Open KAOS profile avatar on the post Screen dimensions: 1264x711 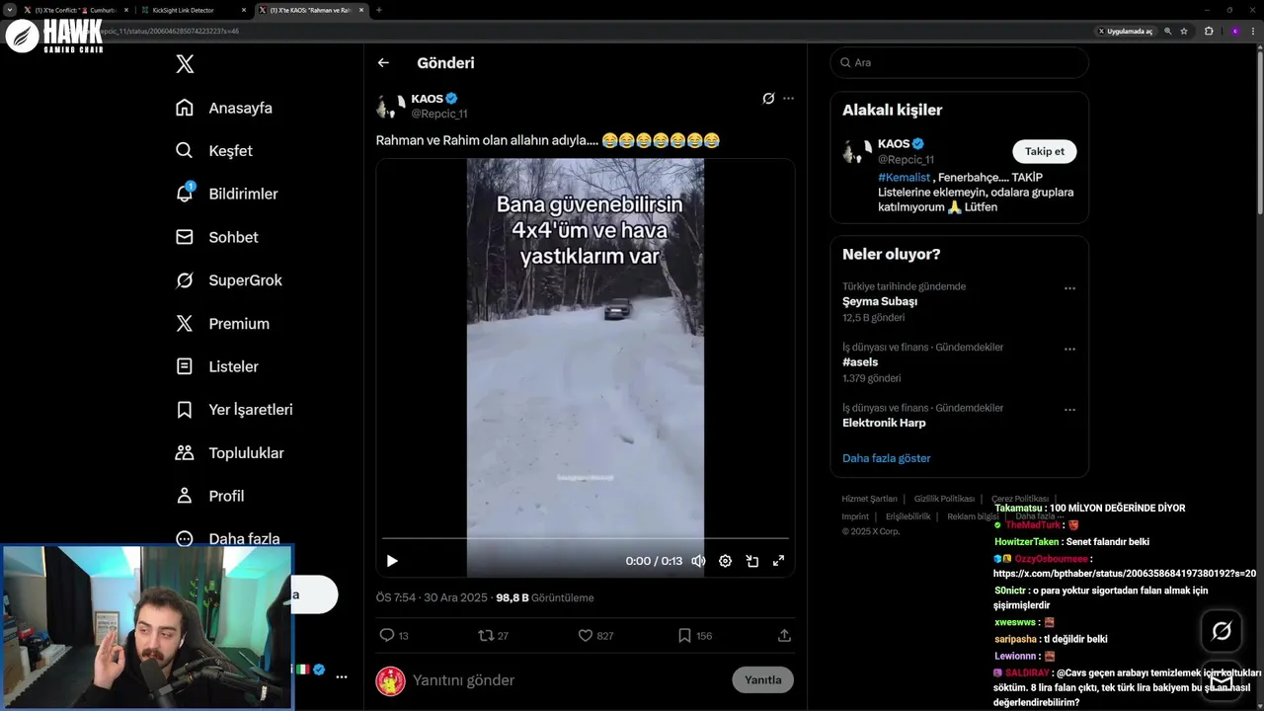click(390, 106)
